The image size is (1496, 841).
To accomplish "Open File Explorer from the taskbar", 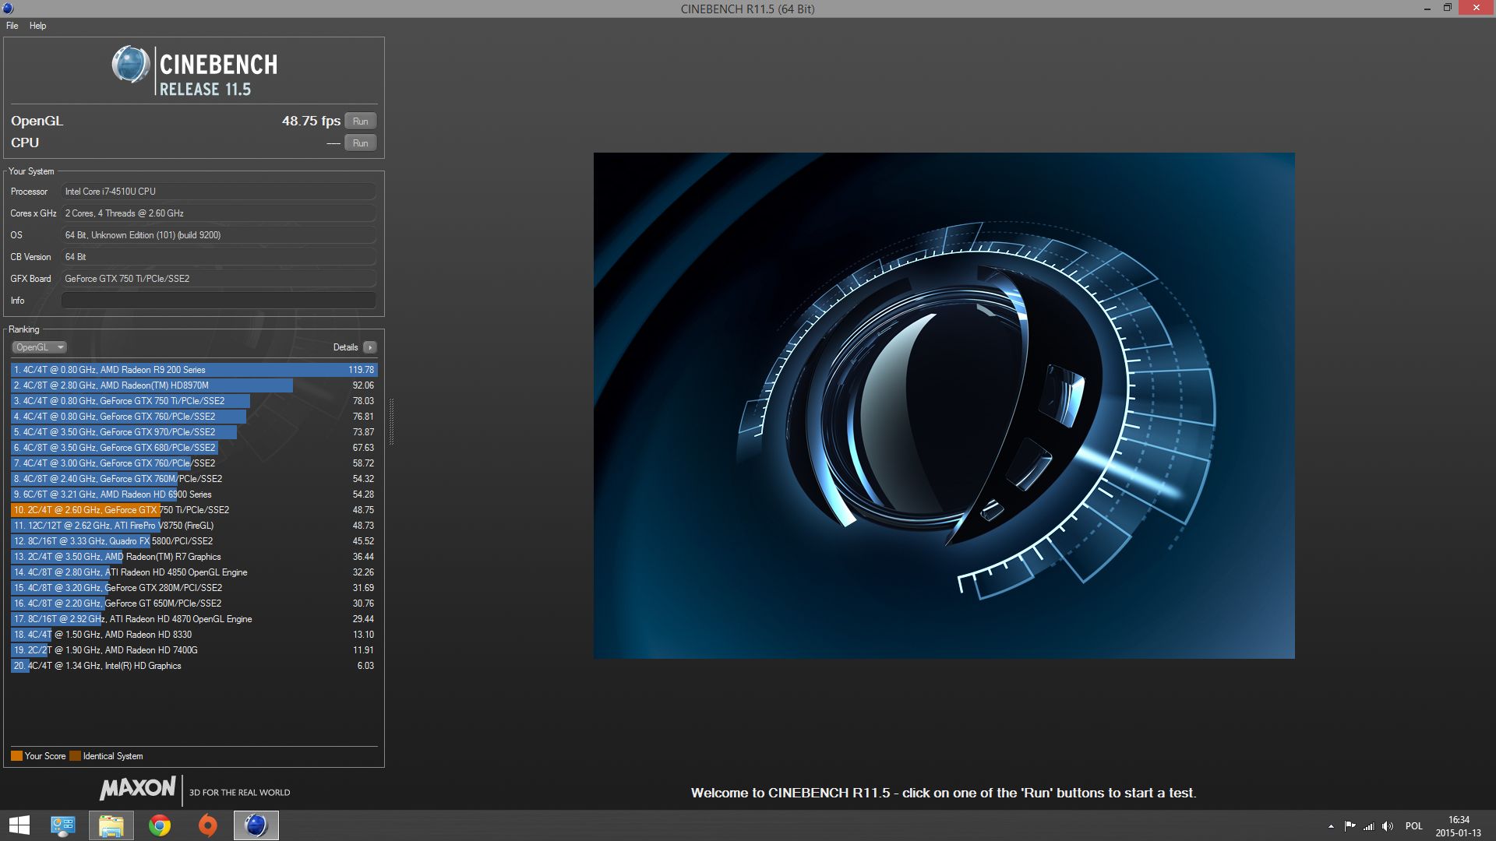I will 111,825.
